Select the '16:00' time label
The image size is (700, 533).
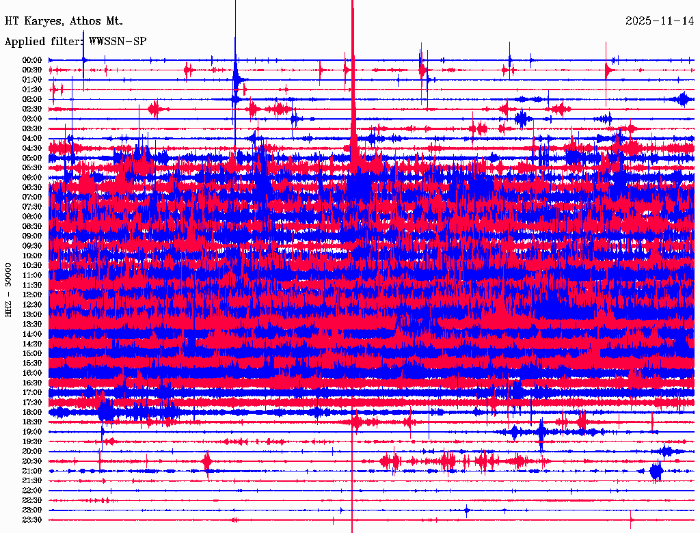(x=32, y=373)
